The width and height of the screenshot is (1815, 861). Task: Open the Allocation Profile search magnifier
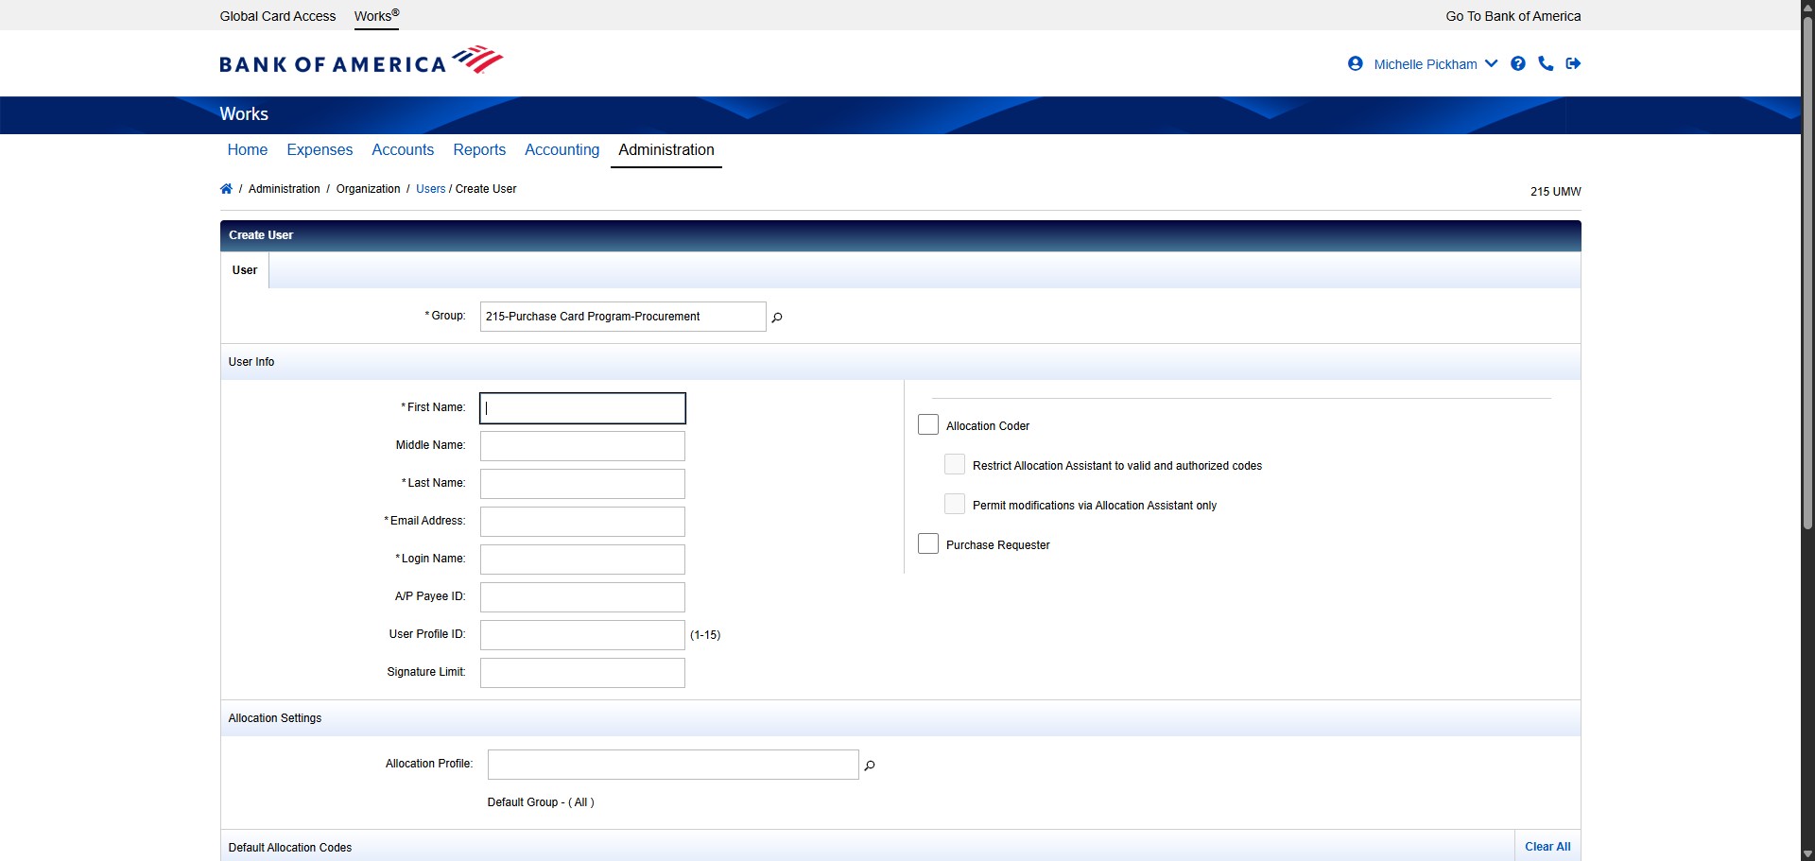[870, 766]
